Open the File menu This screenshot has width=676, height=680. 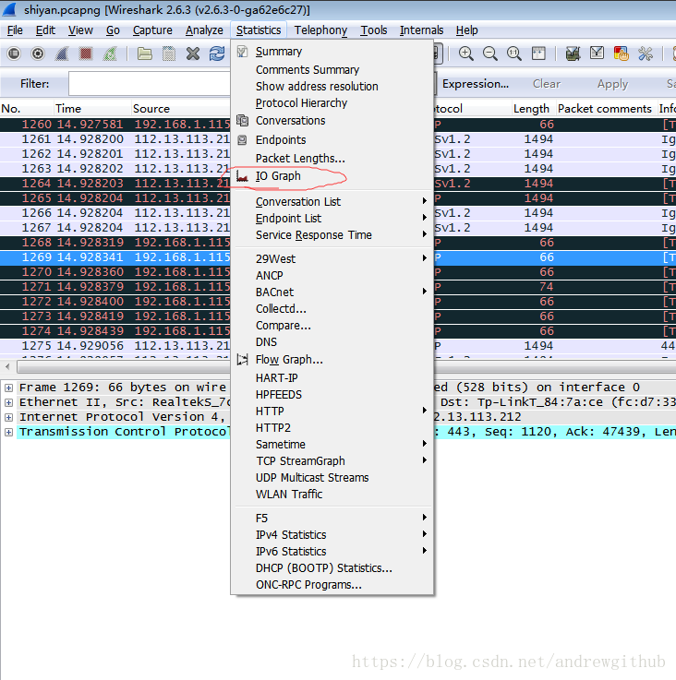[15, 30]
